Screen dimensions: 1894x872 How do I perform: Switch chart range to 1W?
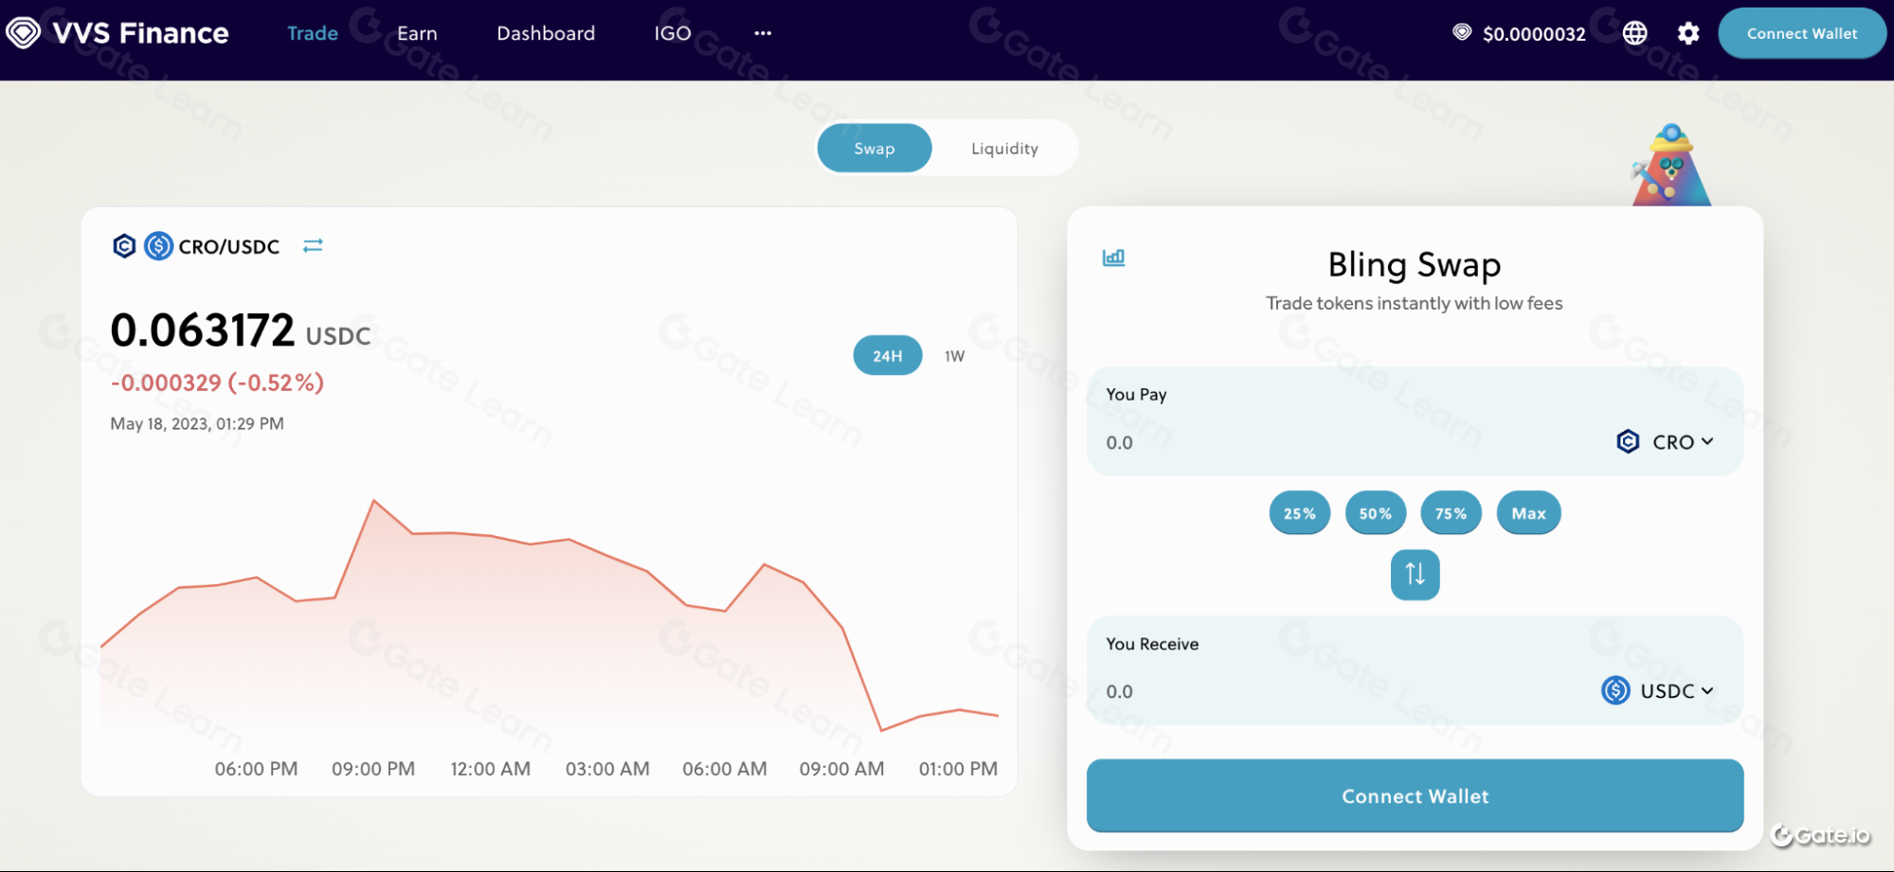954,356
